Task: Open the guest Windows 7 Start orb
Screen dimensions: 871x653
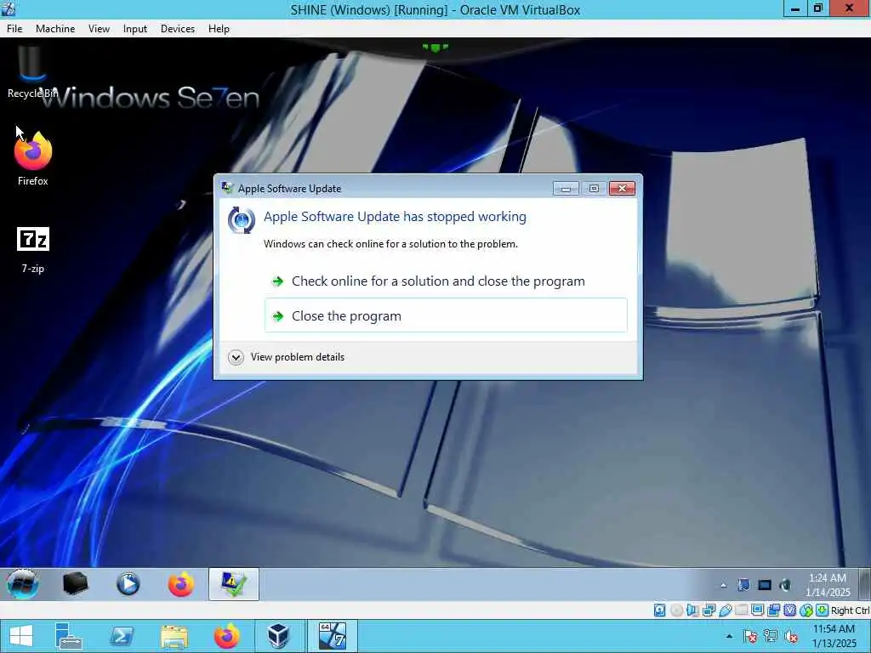Action: tap(23, 584)
